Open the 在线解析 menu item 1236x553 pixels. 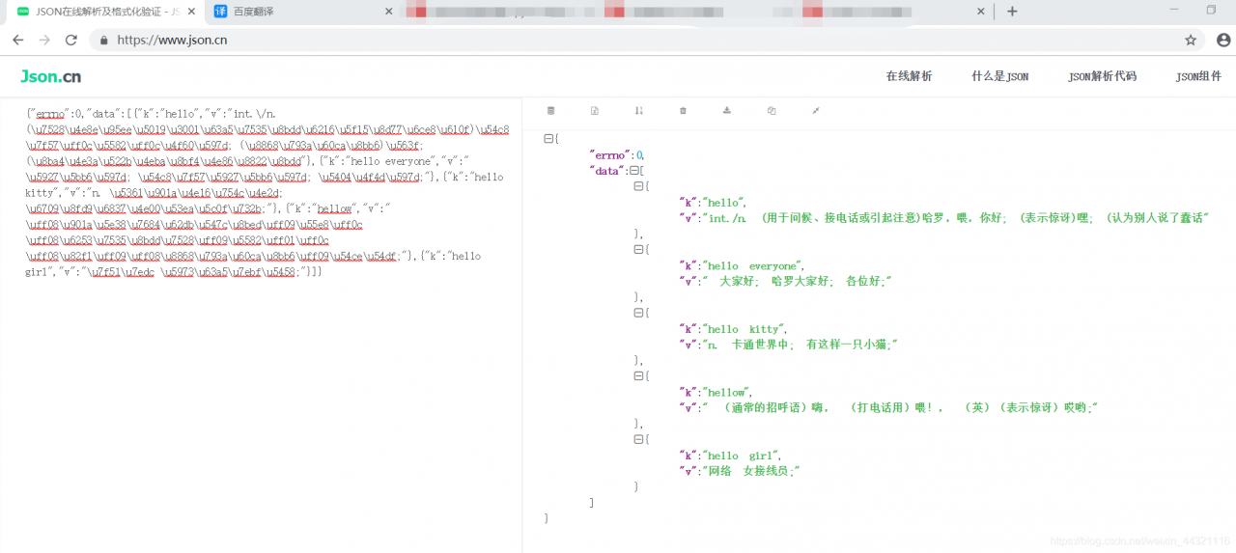909,76
